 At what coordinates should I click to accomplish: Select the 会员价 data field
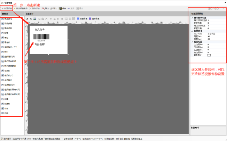[x=6, y=71]
